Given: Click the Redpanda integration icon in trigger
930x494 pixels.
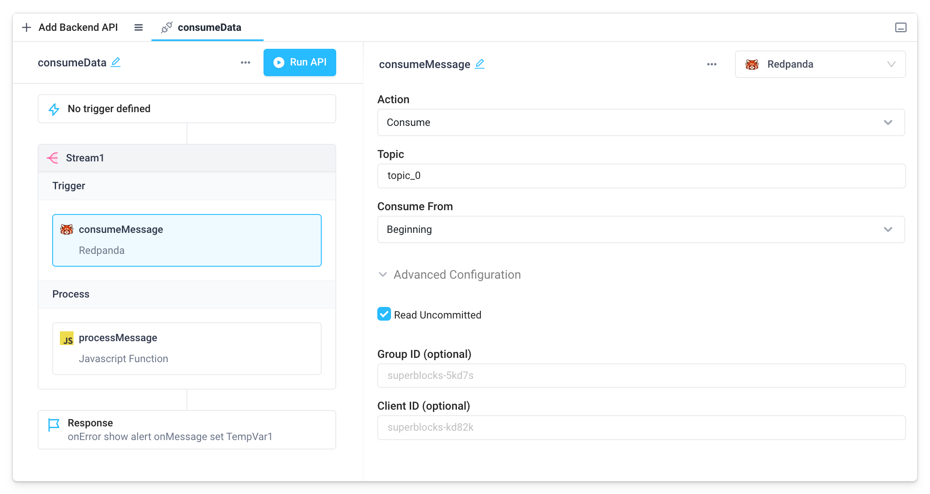Looking at the screenshot, I should point(66,229).
